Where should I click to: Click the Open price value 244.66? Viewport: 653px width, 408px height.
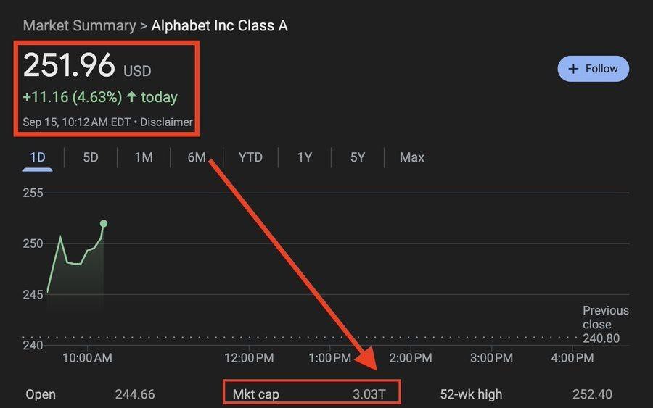[135, 394]
